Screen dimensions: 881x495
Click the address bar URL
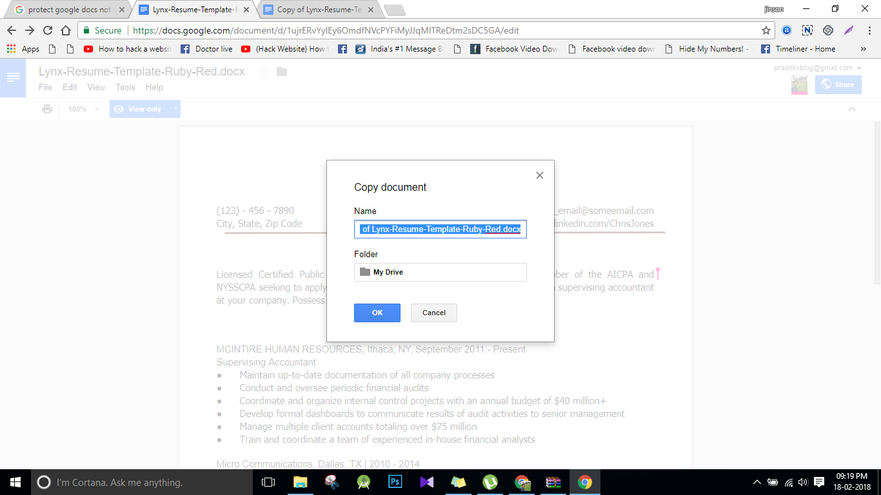(x=326, y=30)
